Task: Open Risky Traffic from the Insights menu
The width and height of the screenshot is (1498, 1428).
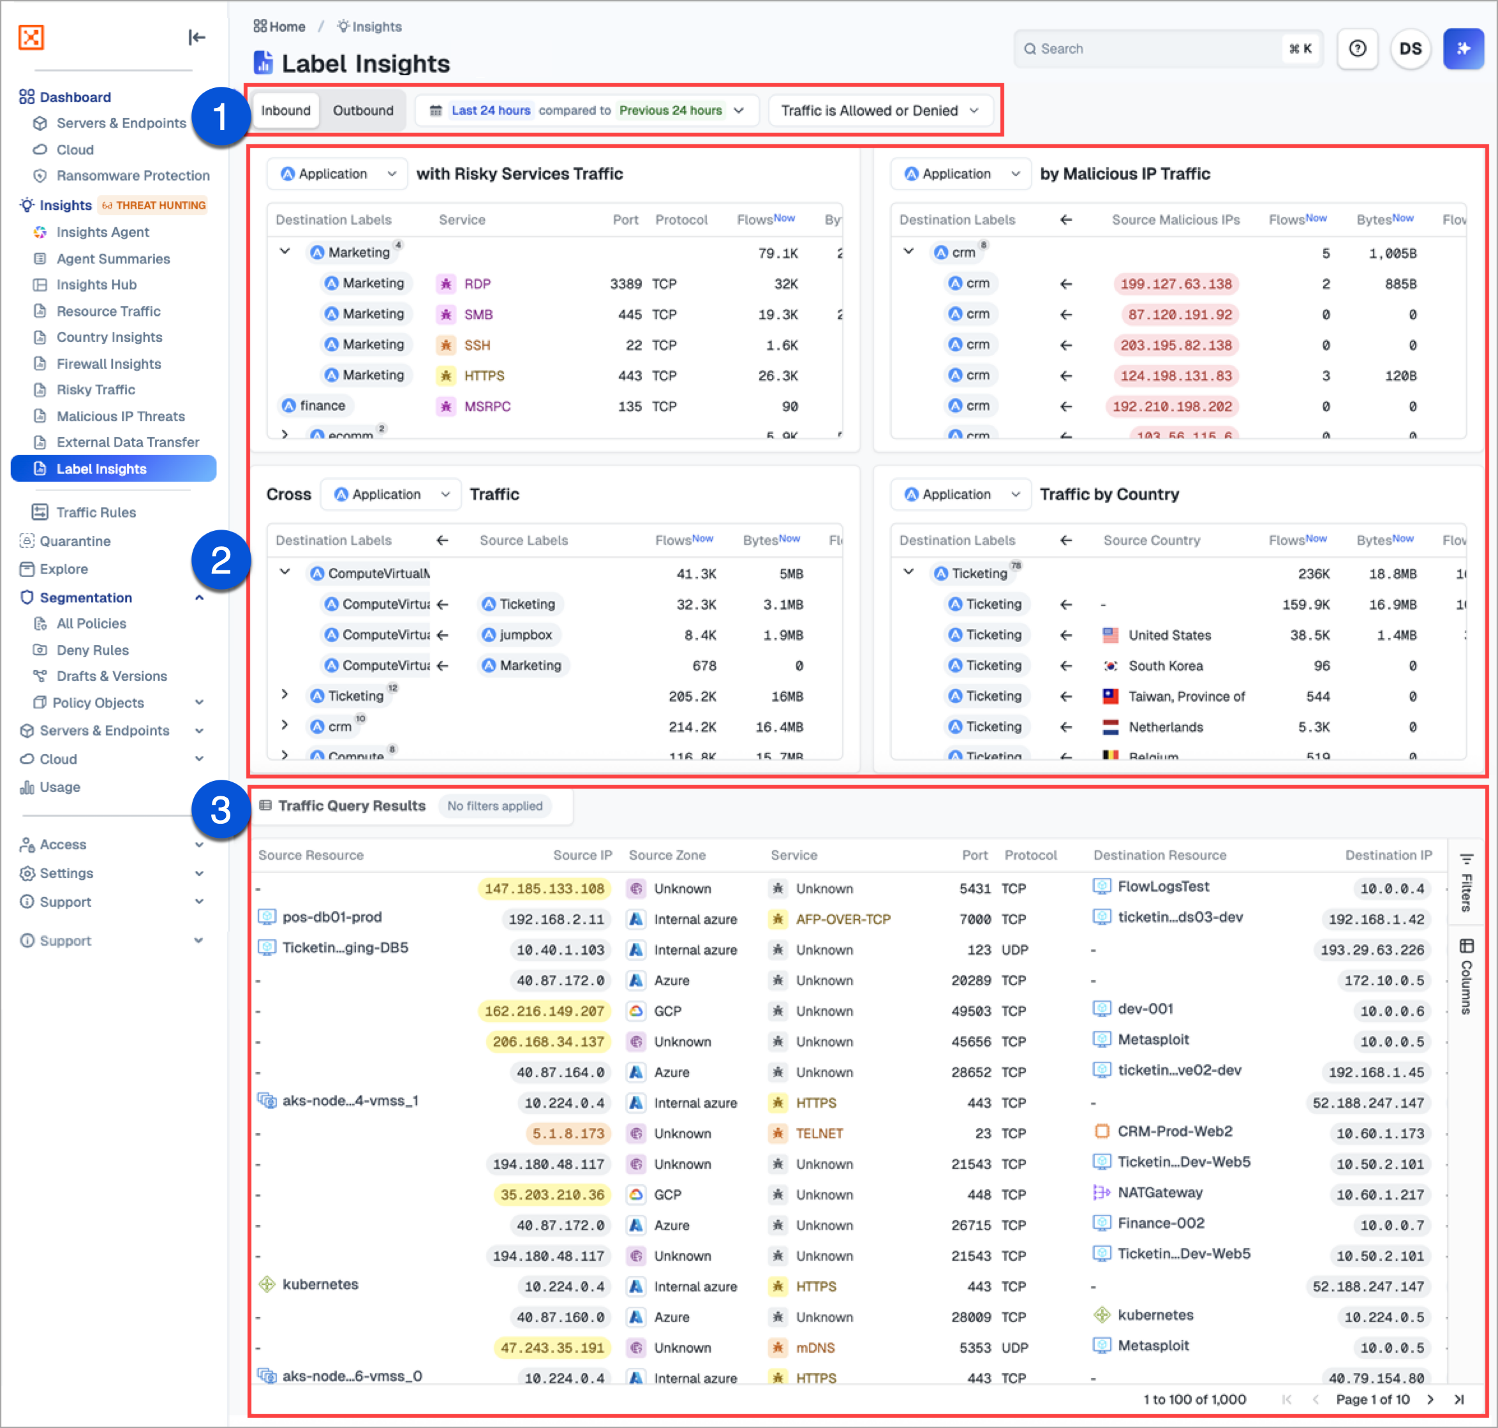Action: point(94,390)
